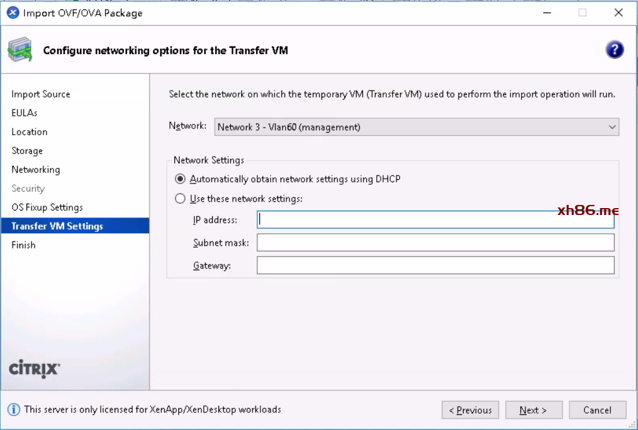The width and height of the screenshot is (638, 430).
Task: Go to the Networking step
Action: pyautogui.click(x=36, y=170)
